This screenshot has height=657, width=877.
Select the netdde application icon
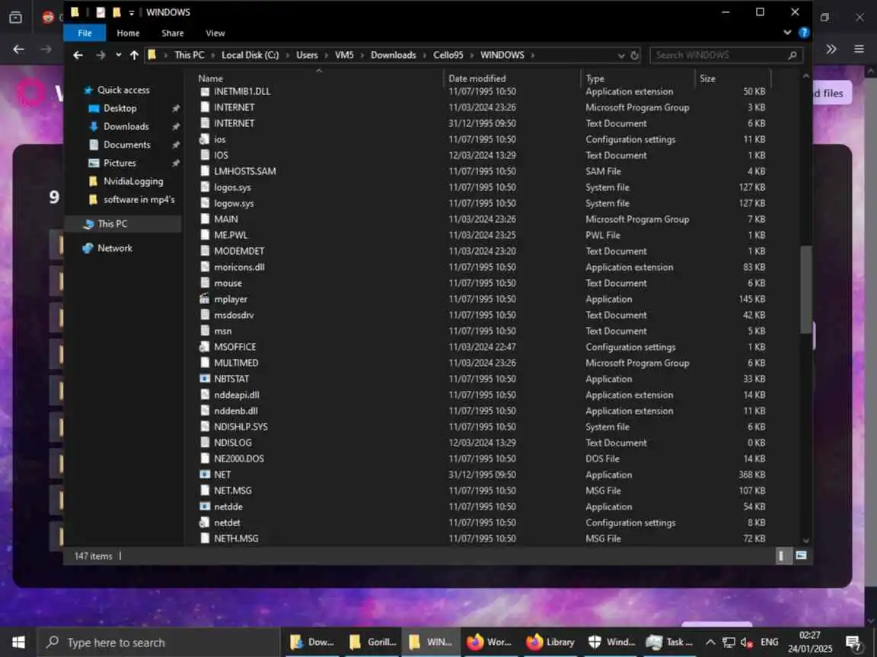[205, 506]
